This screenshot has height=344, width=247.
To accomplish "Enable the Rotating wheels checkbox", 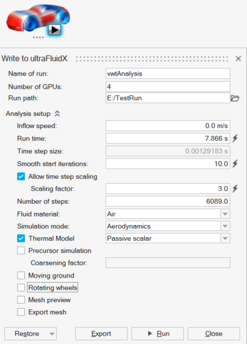I will (21, 287).
